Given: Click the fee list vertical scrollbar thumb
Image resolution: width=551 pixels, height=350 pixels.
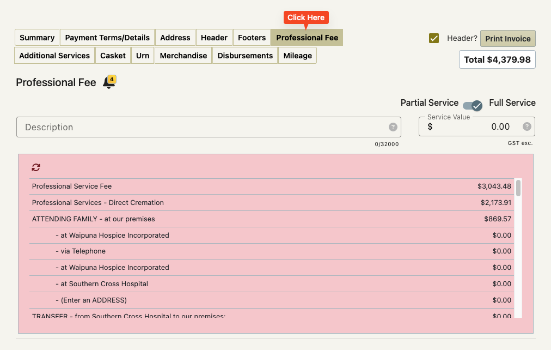Looking at the screenshot, I should [x=518, y=188].
